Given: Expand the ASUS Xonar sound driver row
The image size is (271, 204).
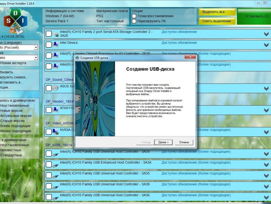Looking at the screenshot, I should [x=266, y=88].
